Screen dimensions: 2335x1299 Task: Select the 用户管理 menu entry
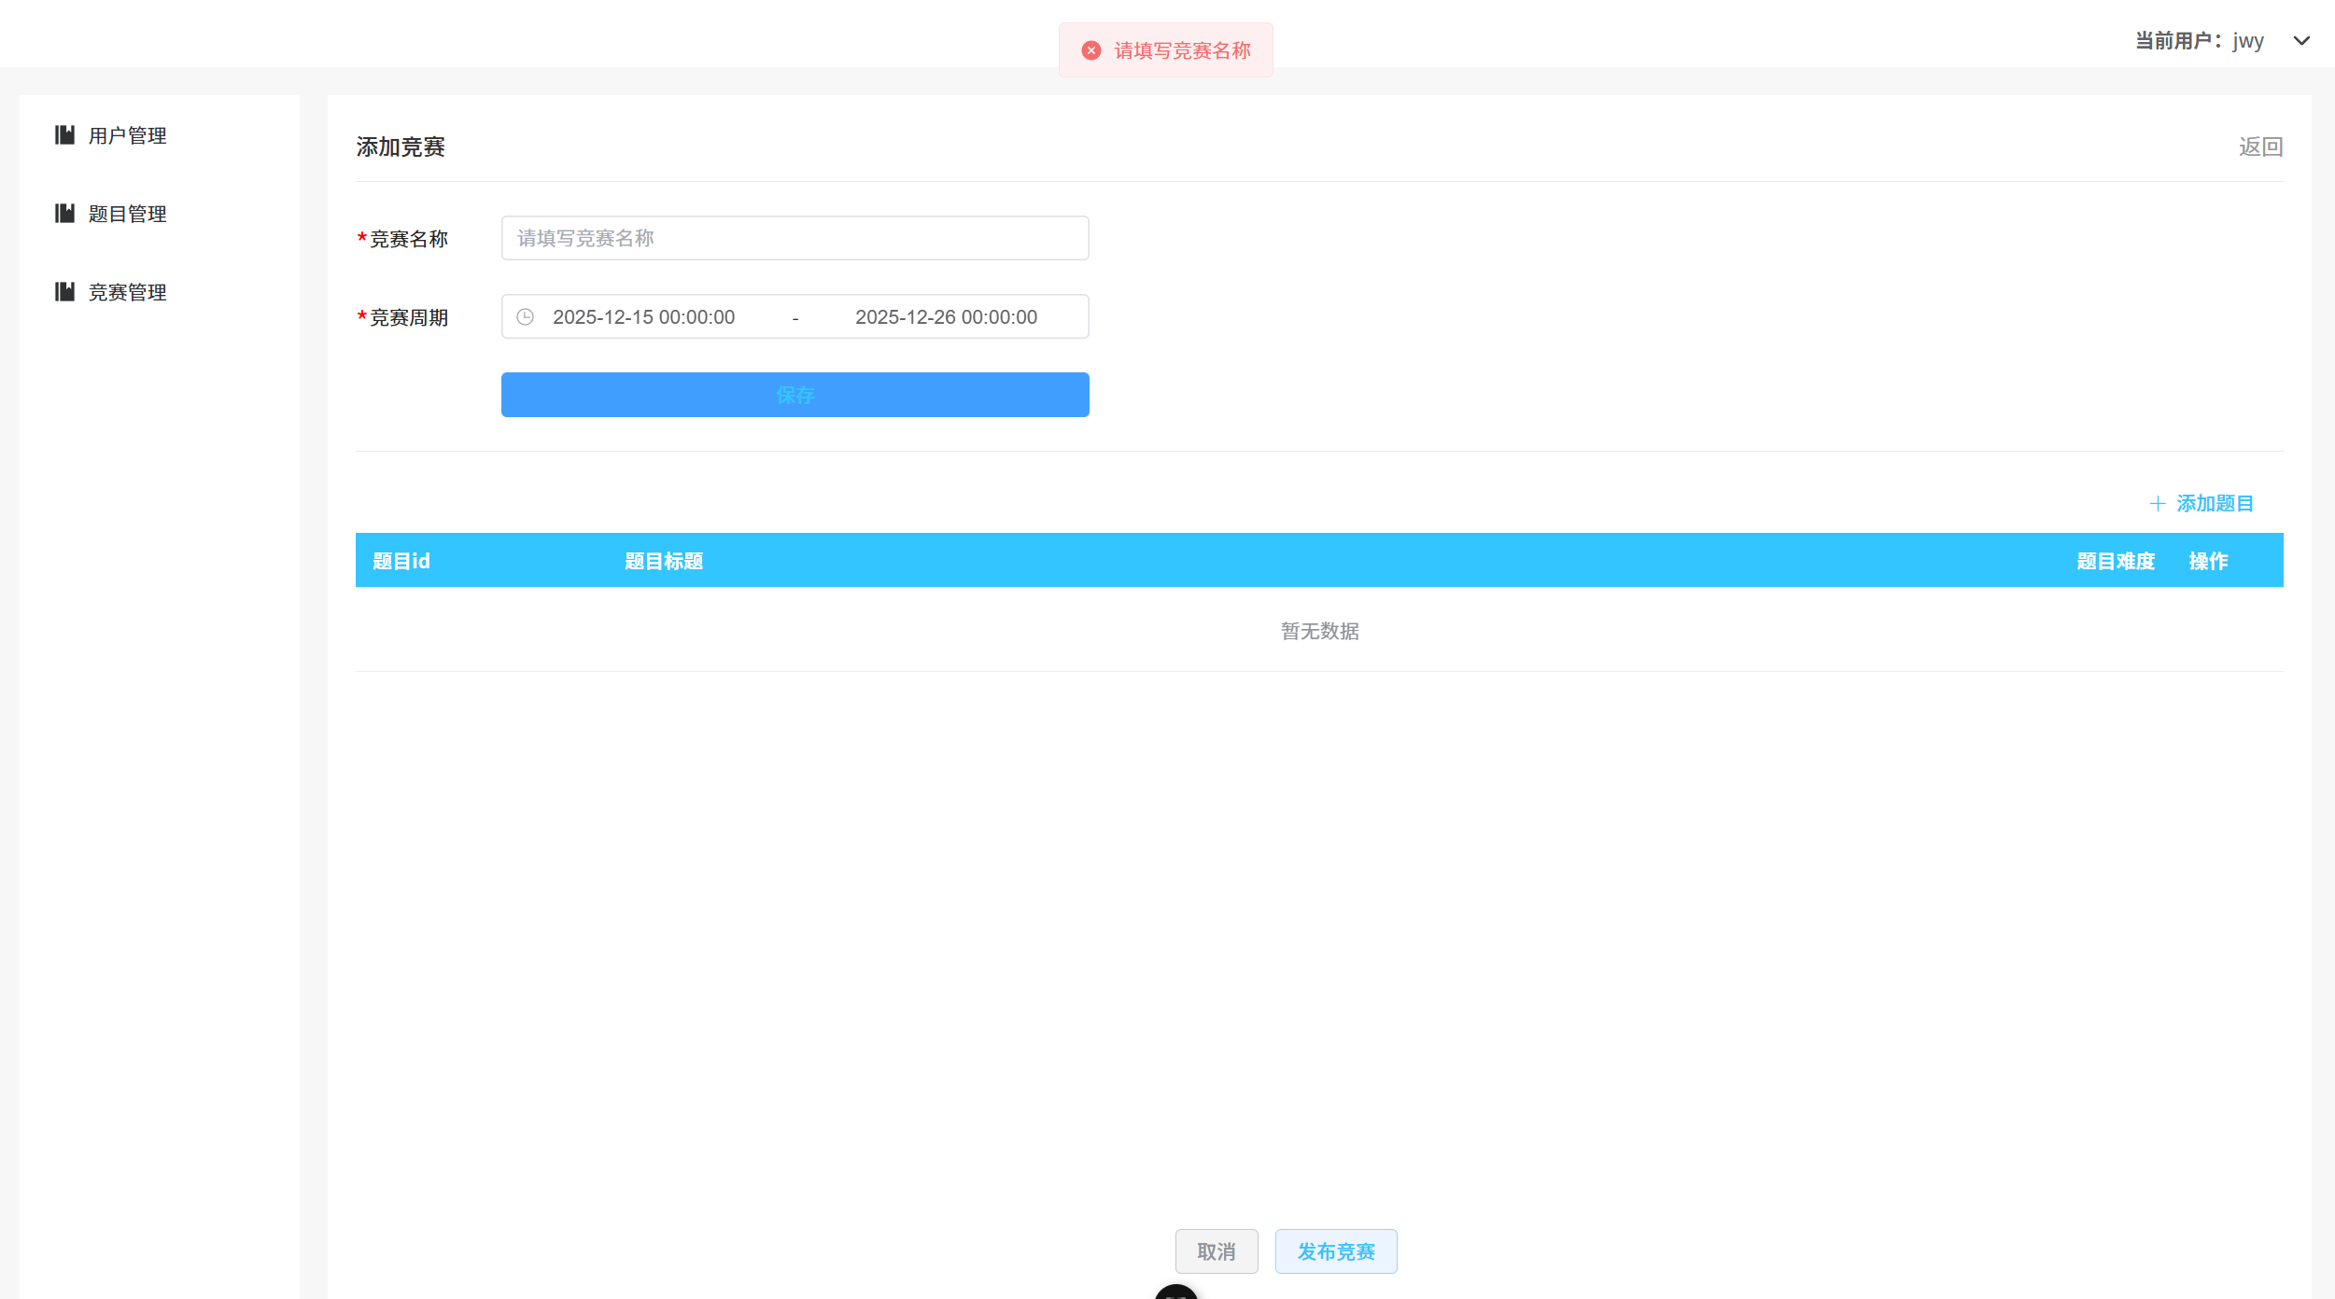(x=126, y=135)
